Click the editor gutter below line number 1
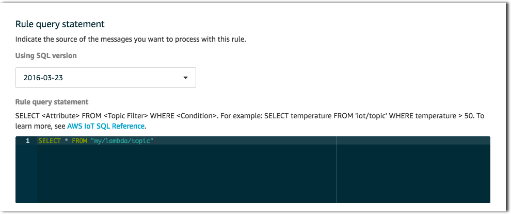The image size is (511, 214). (x=26, y=174)
